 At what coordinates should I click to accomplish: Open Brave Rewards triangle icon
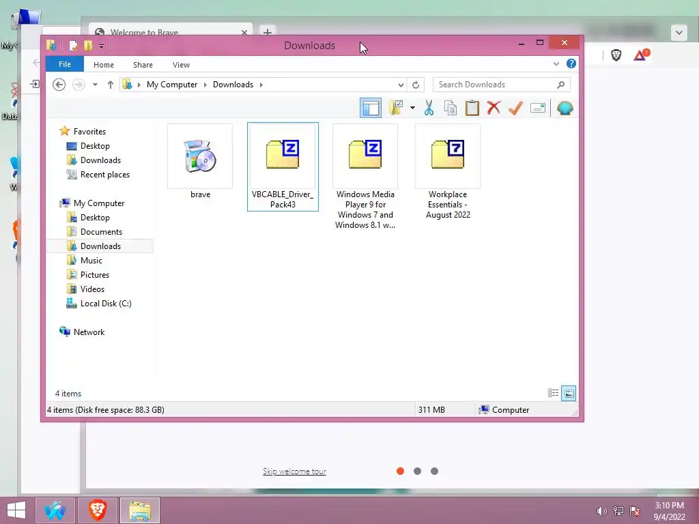pyautogui.click(x=640, y=55)
